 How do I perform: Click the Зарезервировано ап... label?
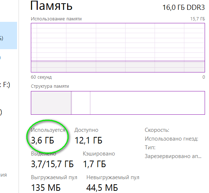(x=173, y=156)
